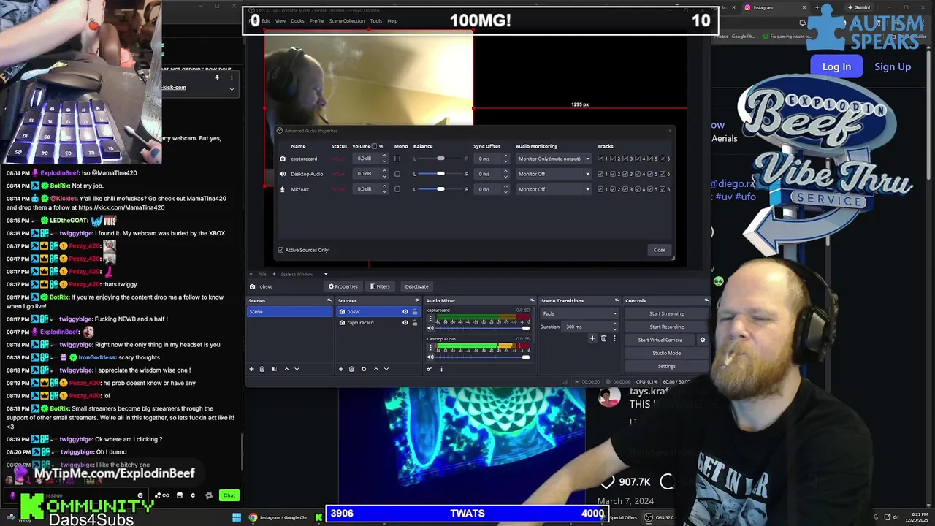Increase capturecard sync offset using up stepper
935x526 pixels.
click(x=505, y=156)
